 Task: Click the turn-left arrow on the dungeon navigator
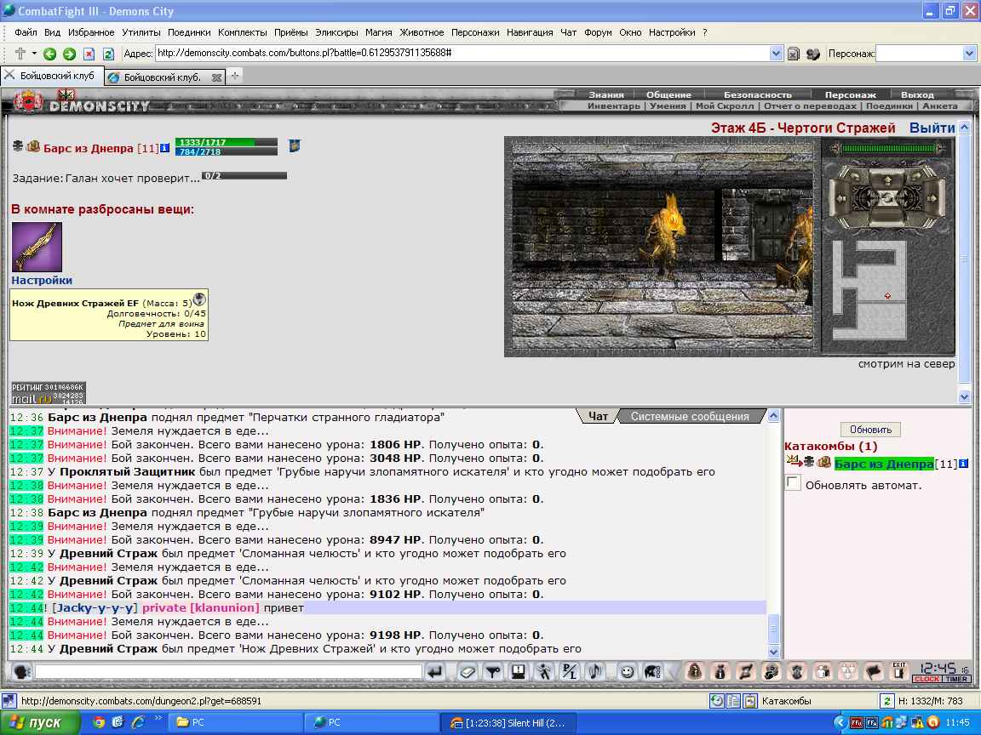coord(842,199)
